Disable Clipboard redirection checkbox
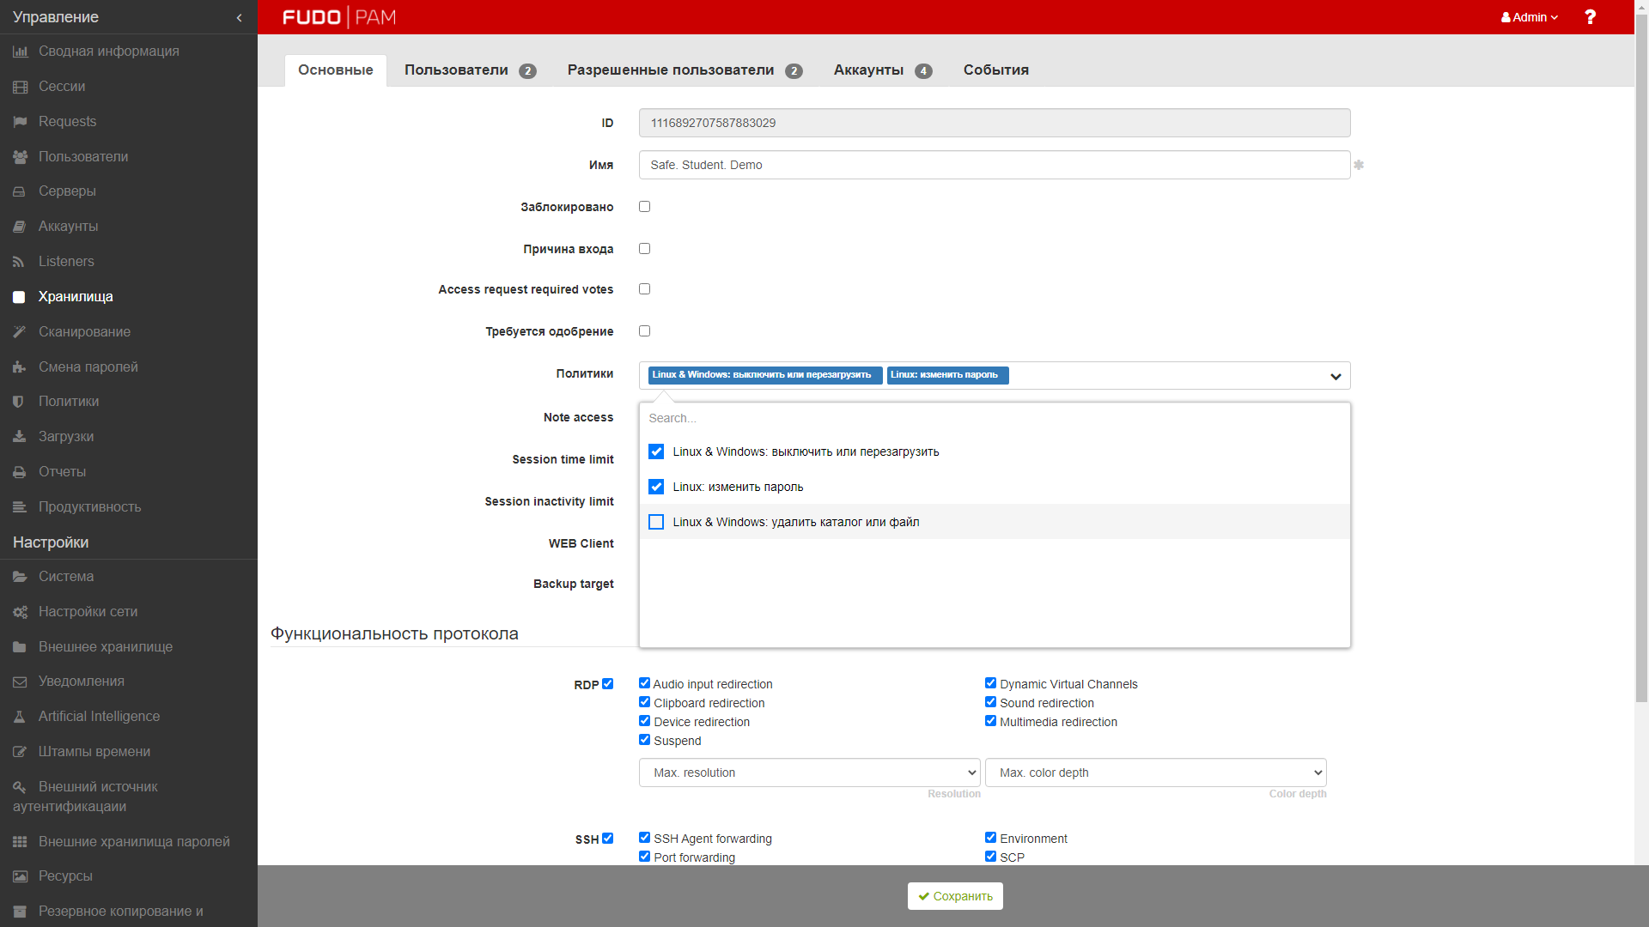The height and width of the screenshot is (927, 1649). pyautogui.click(x=644, y=702)
